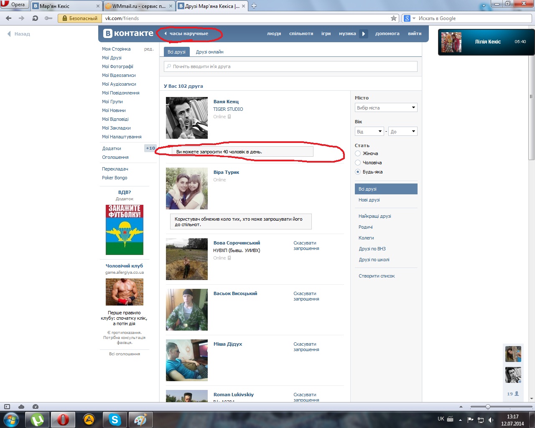Click the Opera Turbo icon in status bar
535x428 pixels.
[36, 407]
